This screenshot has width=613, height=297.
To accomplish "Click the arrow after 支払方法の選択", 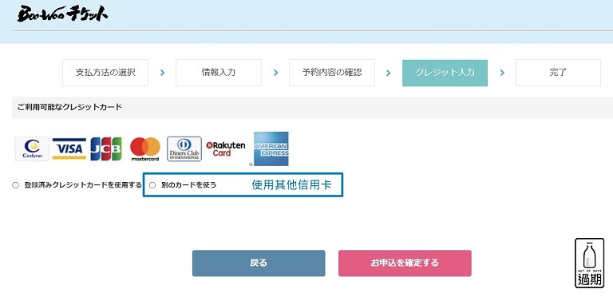I will [x=162, y=73].
